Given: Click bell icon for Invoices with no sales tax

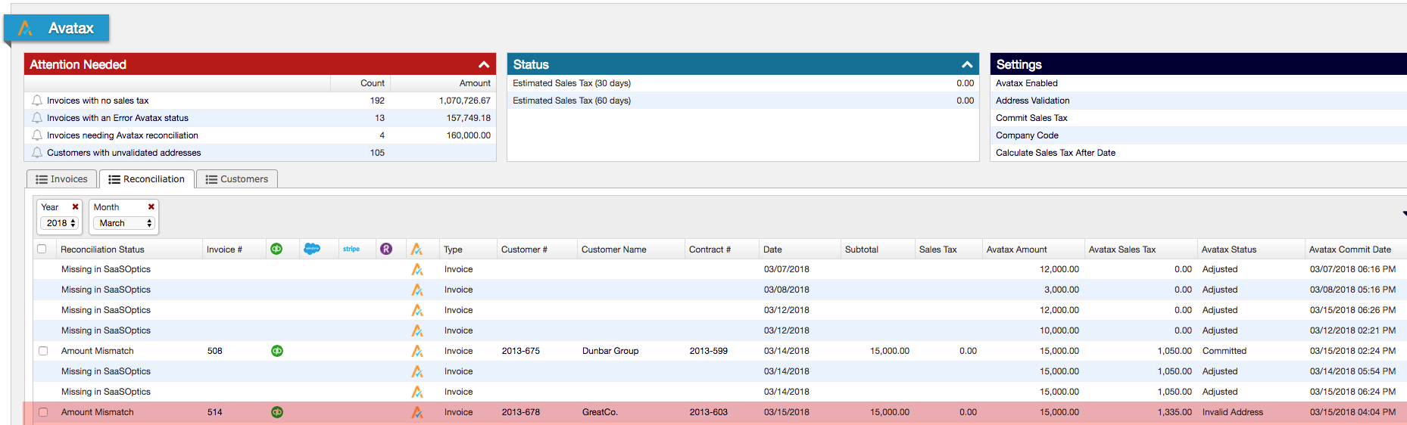Looking at the screenshot, I should click(37, 101).
